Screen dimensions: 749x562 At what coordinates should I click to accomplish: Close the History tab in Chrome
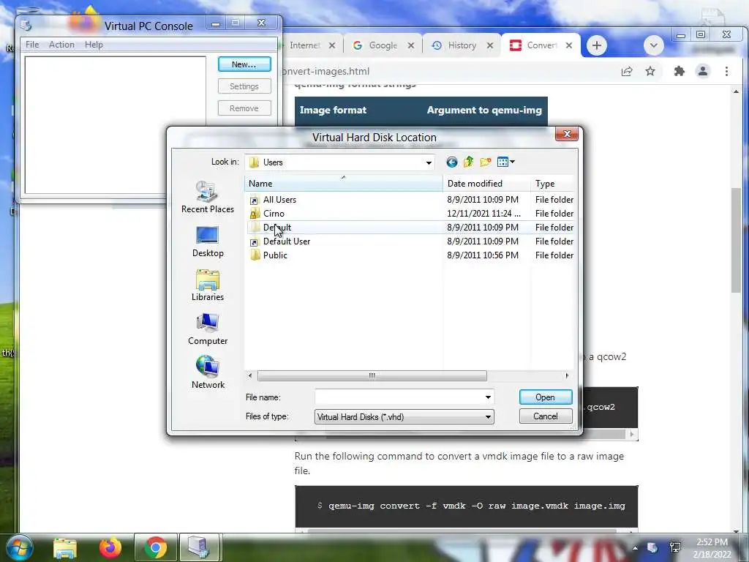(489, 45)
